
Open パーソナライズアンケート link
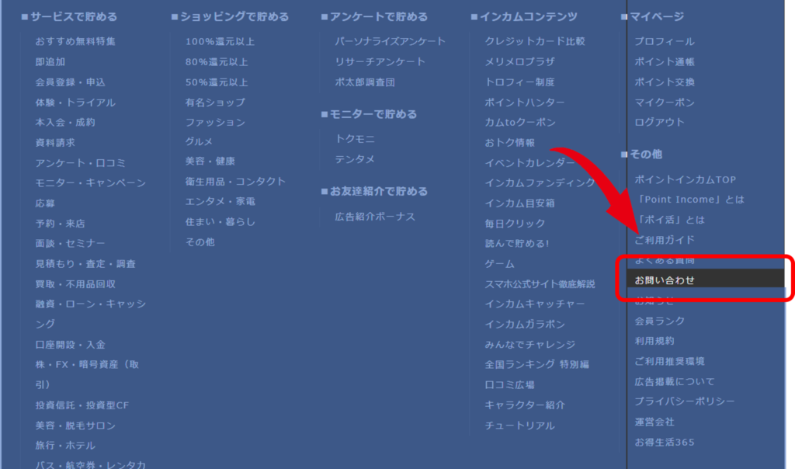391,41
